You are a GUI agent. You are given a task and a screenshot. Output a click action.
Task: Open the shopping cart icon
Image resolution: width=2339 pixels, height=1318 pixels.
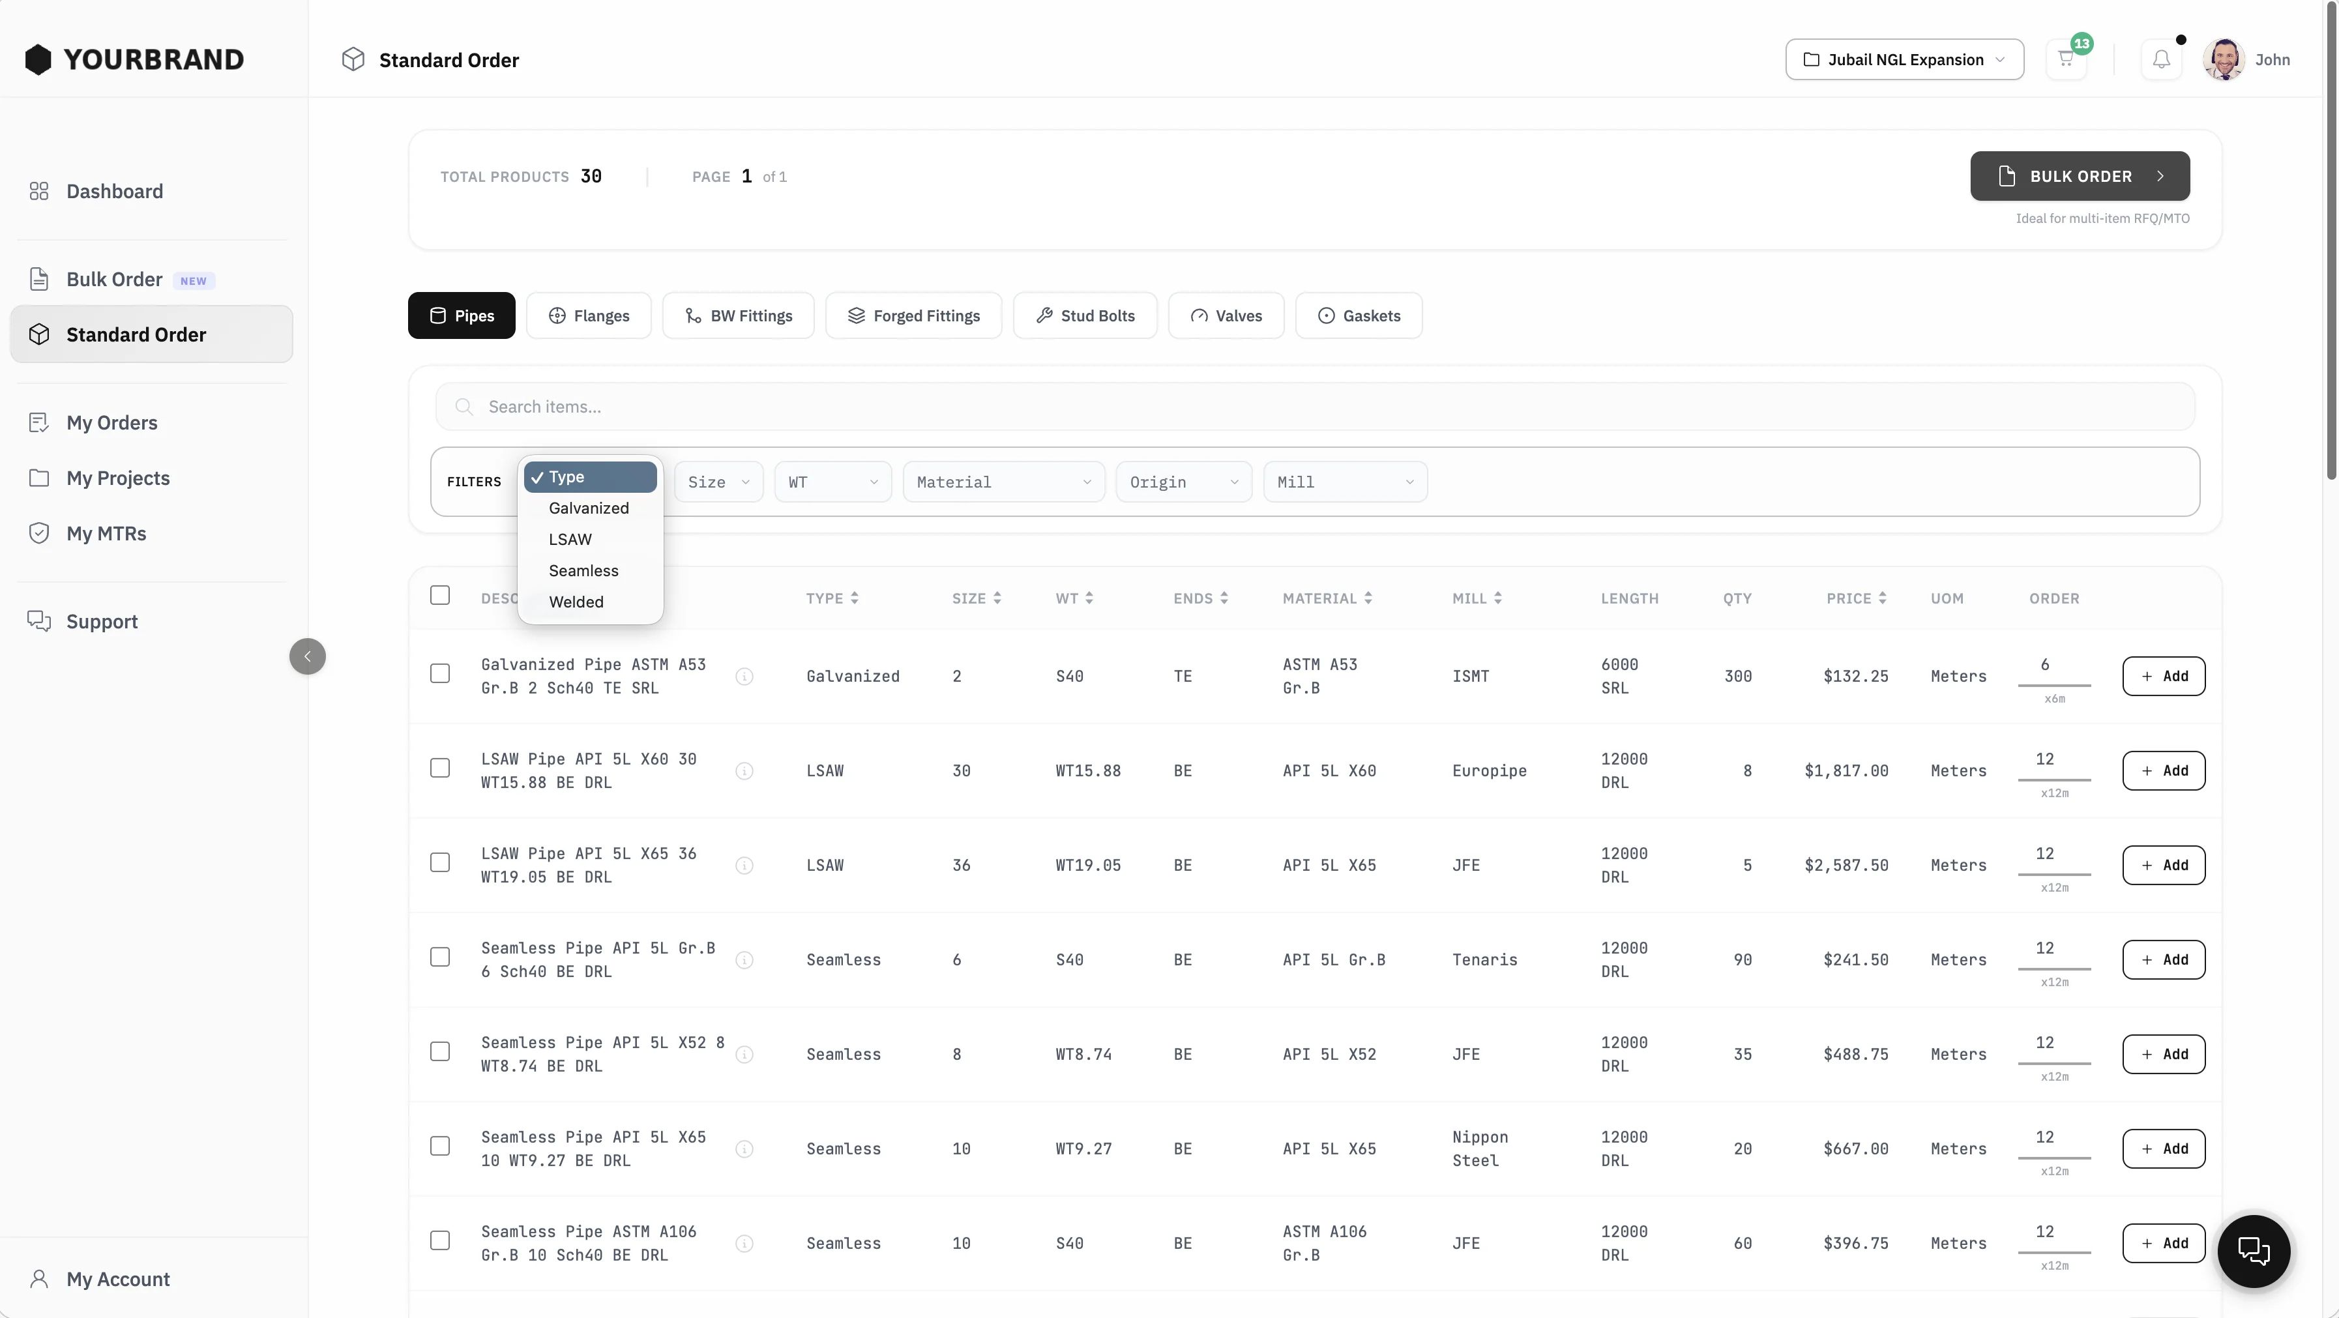pyautogui.click(x=2066, y=60)
